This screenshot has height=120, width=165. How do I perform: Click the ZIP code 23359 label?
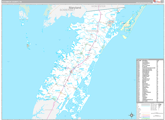click(x=75, y=27)
